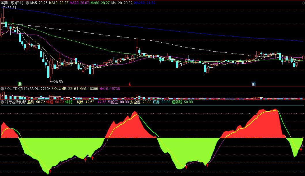Click the red 转强: 50.72 readout
This screenshot has width=305, height=176.
[x=55, y=102]
